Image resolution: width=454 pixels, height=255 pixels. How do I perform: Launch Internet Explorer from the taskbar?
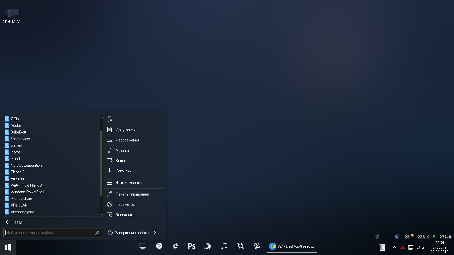[x=175, y=246]
